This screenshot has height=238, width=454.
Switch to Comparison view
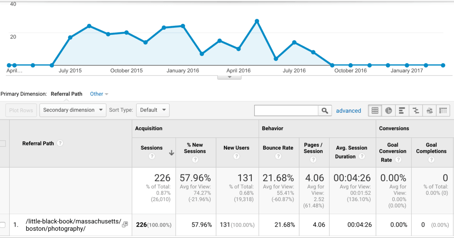pyautogui.click(x=416, y=111)
